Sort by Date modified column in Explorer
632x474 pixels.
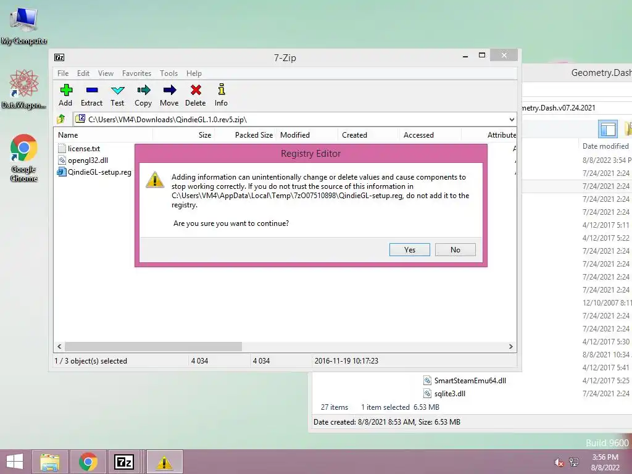[x=605, y=146]
